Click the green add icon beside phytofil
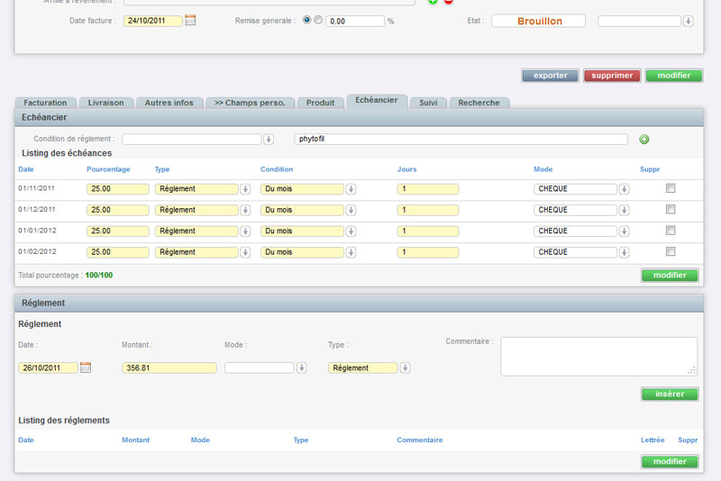This screenshot has width=721, height=481. pos(644,140)
